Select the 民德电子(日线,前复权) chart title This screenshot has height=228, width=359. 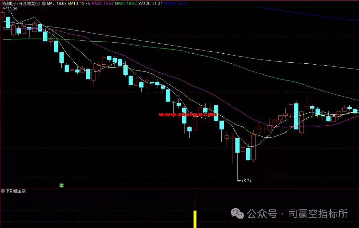(21, 4)
